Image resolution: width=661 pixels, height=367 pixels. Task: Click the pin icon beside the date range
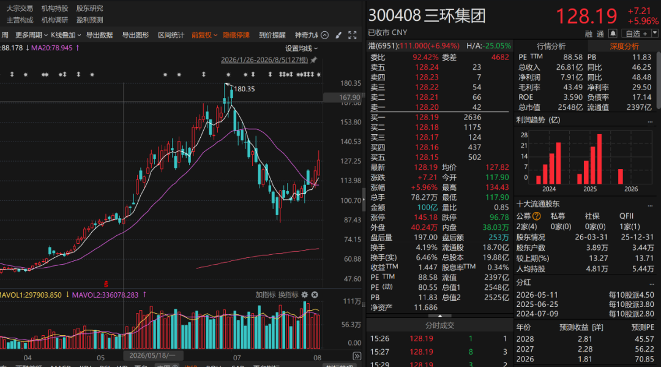click(313, 60)
